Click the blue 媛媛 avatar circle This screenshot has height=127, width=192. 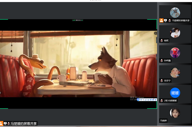coord(175,92)
